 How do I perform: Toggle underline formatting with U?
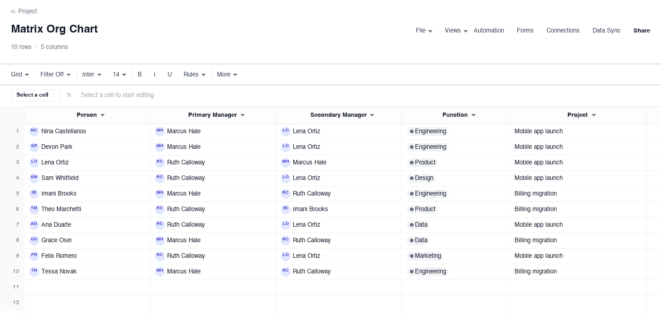point(169,75)
